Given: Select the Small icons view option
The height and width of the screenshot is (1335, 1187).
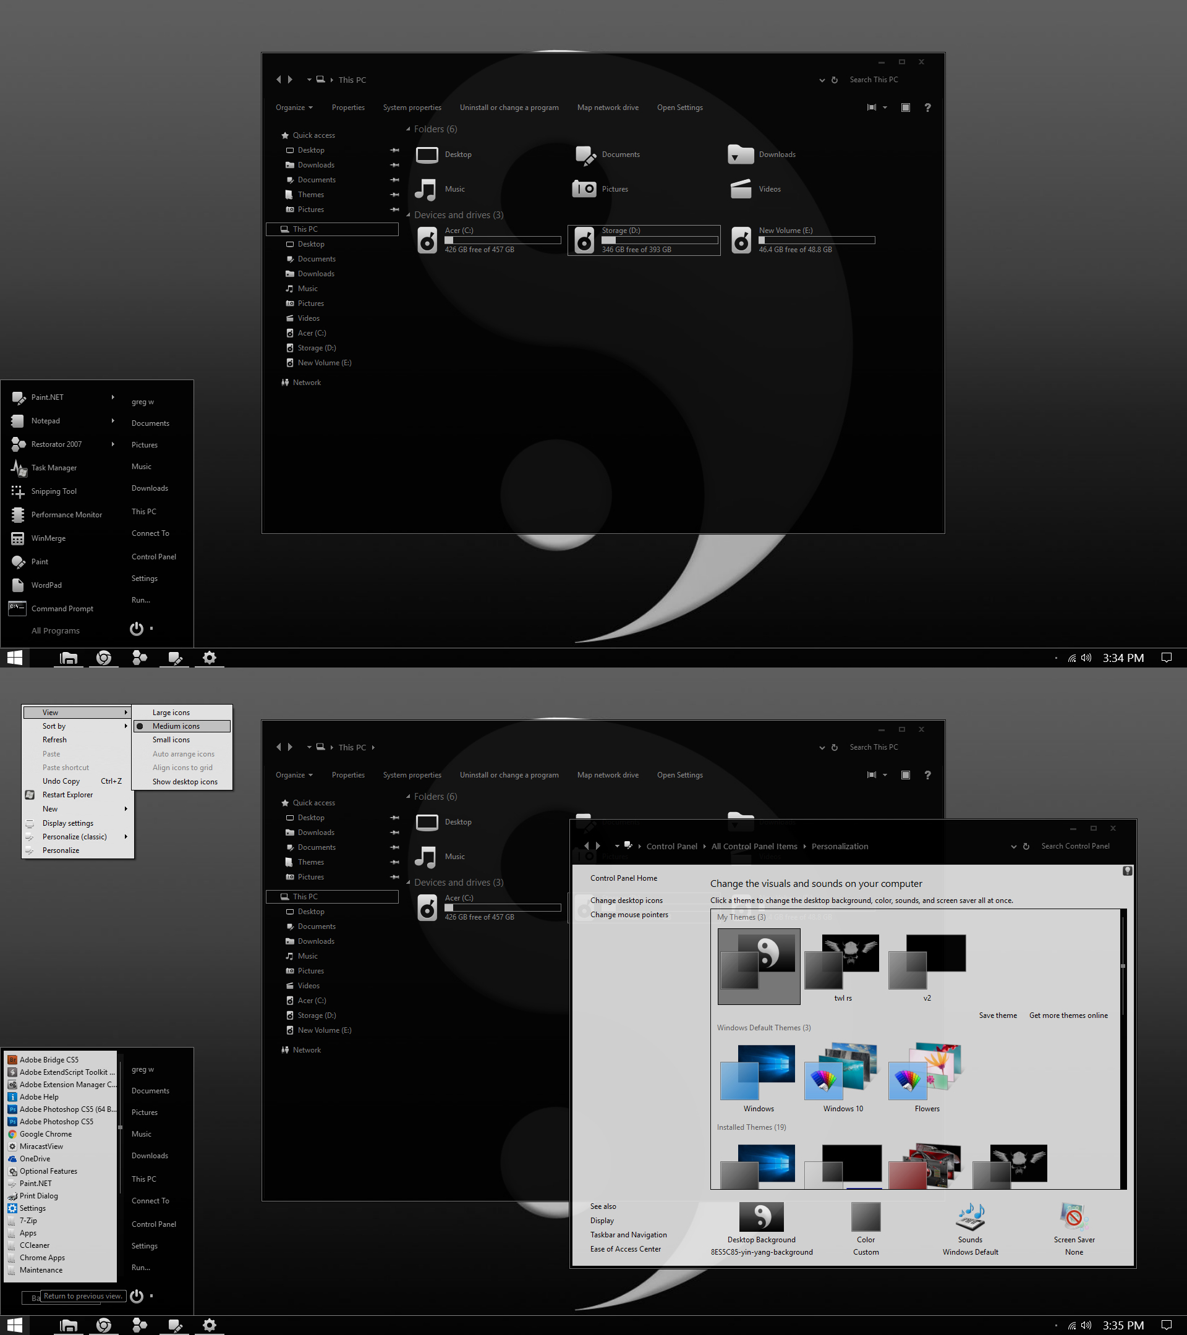Looking at the screenshot, I should coord(171,739).
